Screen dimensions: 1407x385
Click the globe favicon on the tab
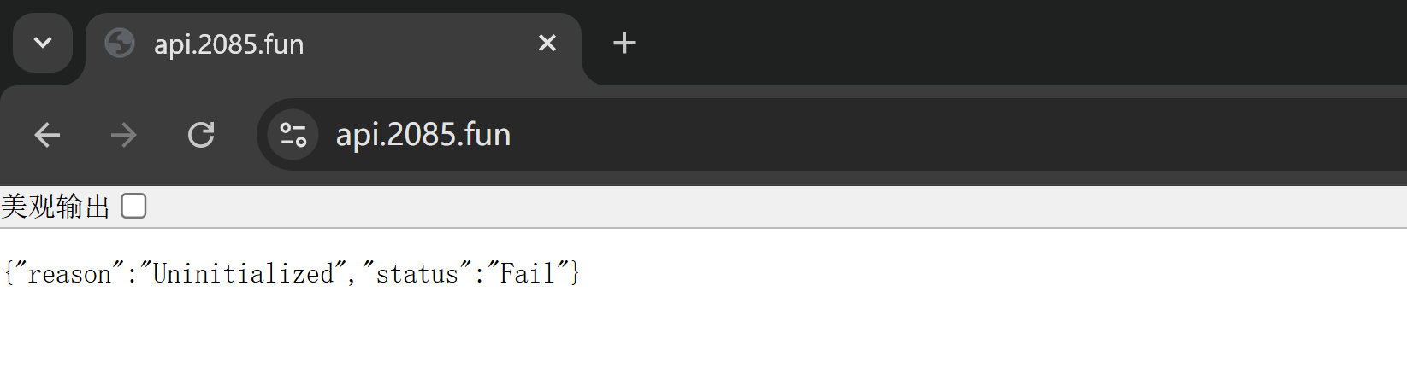(120, 43)
